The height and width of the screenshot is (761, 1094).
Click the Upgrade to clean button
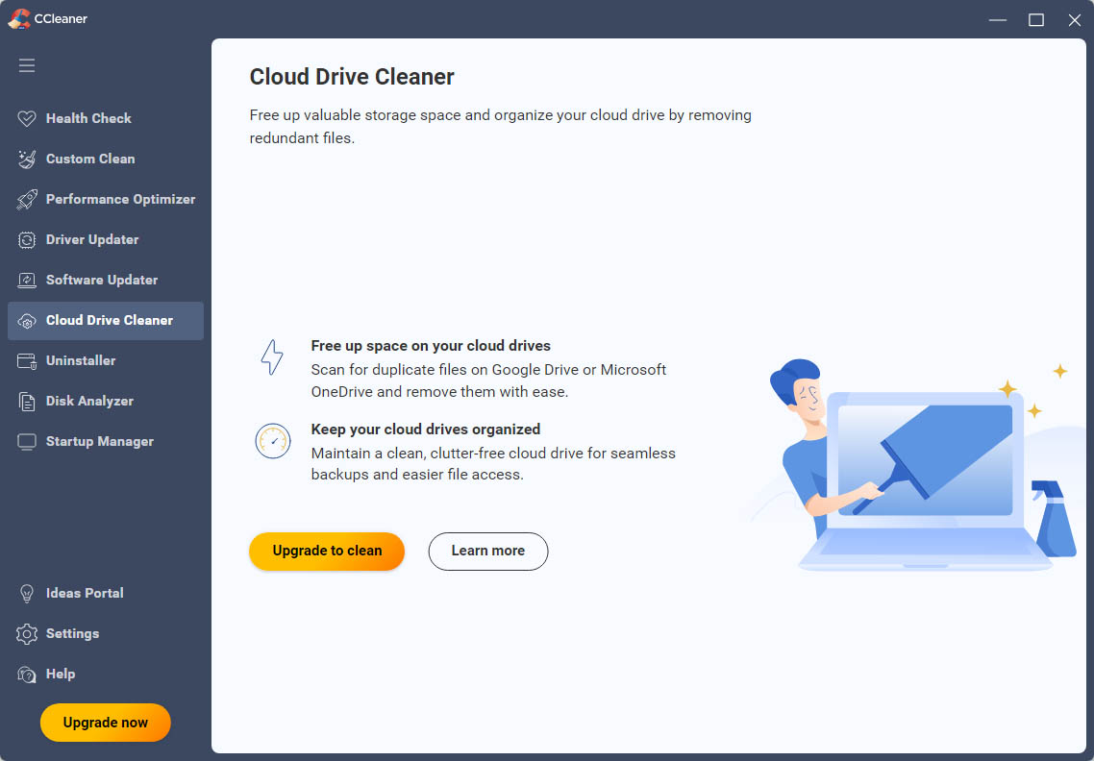click(327, 551)
